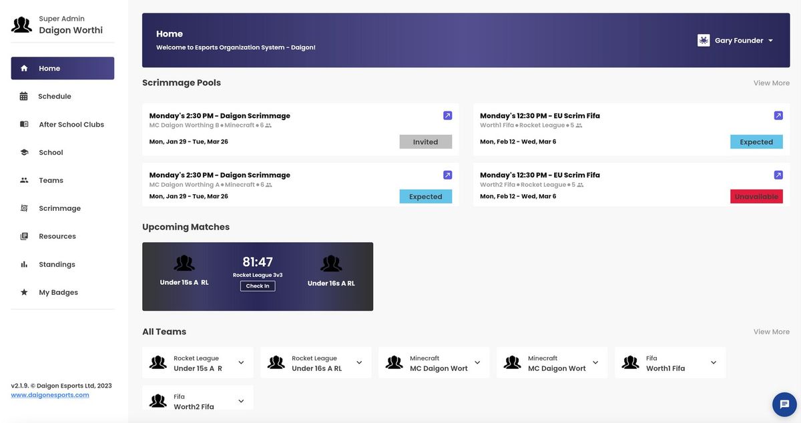
Task: Expand the Under 16s A RL team card chevron
Action: click(359, 363)
